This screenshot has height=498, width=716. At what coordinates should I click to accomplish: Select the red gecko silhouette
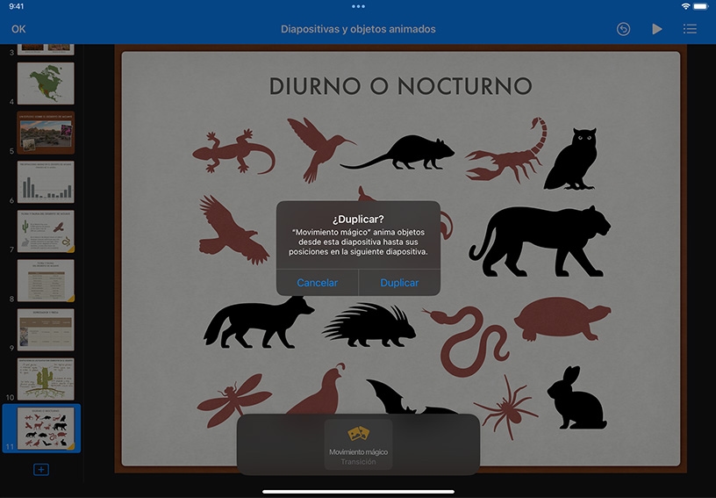(x=233, y=152)
